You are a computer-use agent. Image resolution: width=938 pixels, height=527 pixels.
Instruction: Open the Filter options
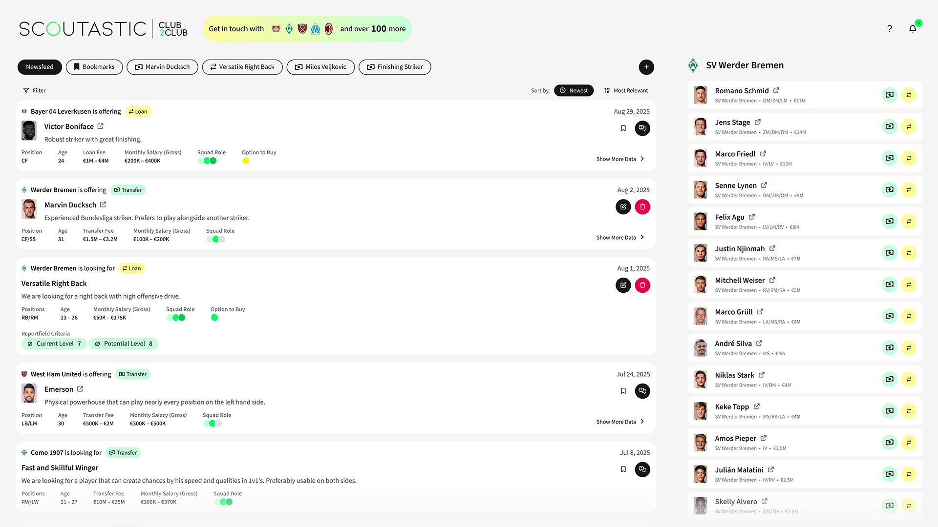click(34, 90)
